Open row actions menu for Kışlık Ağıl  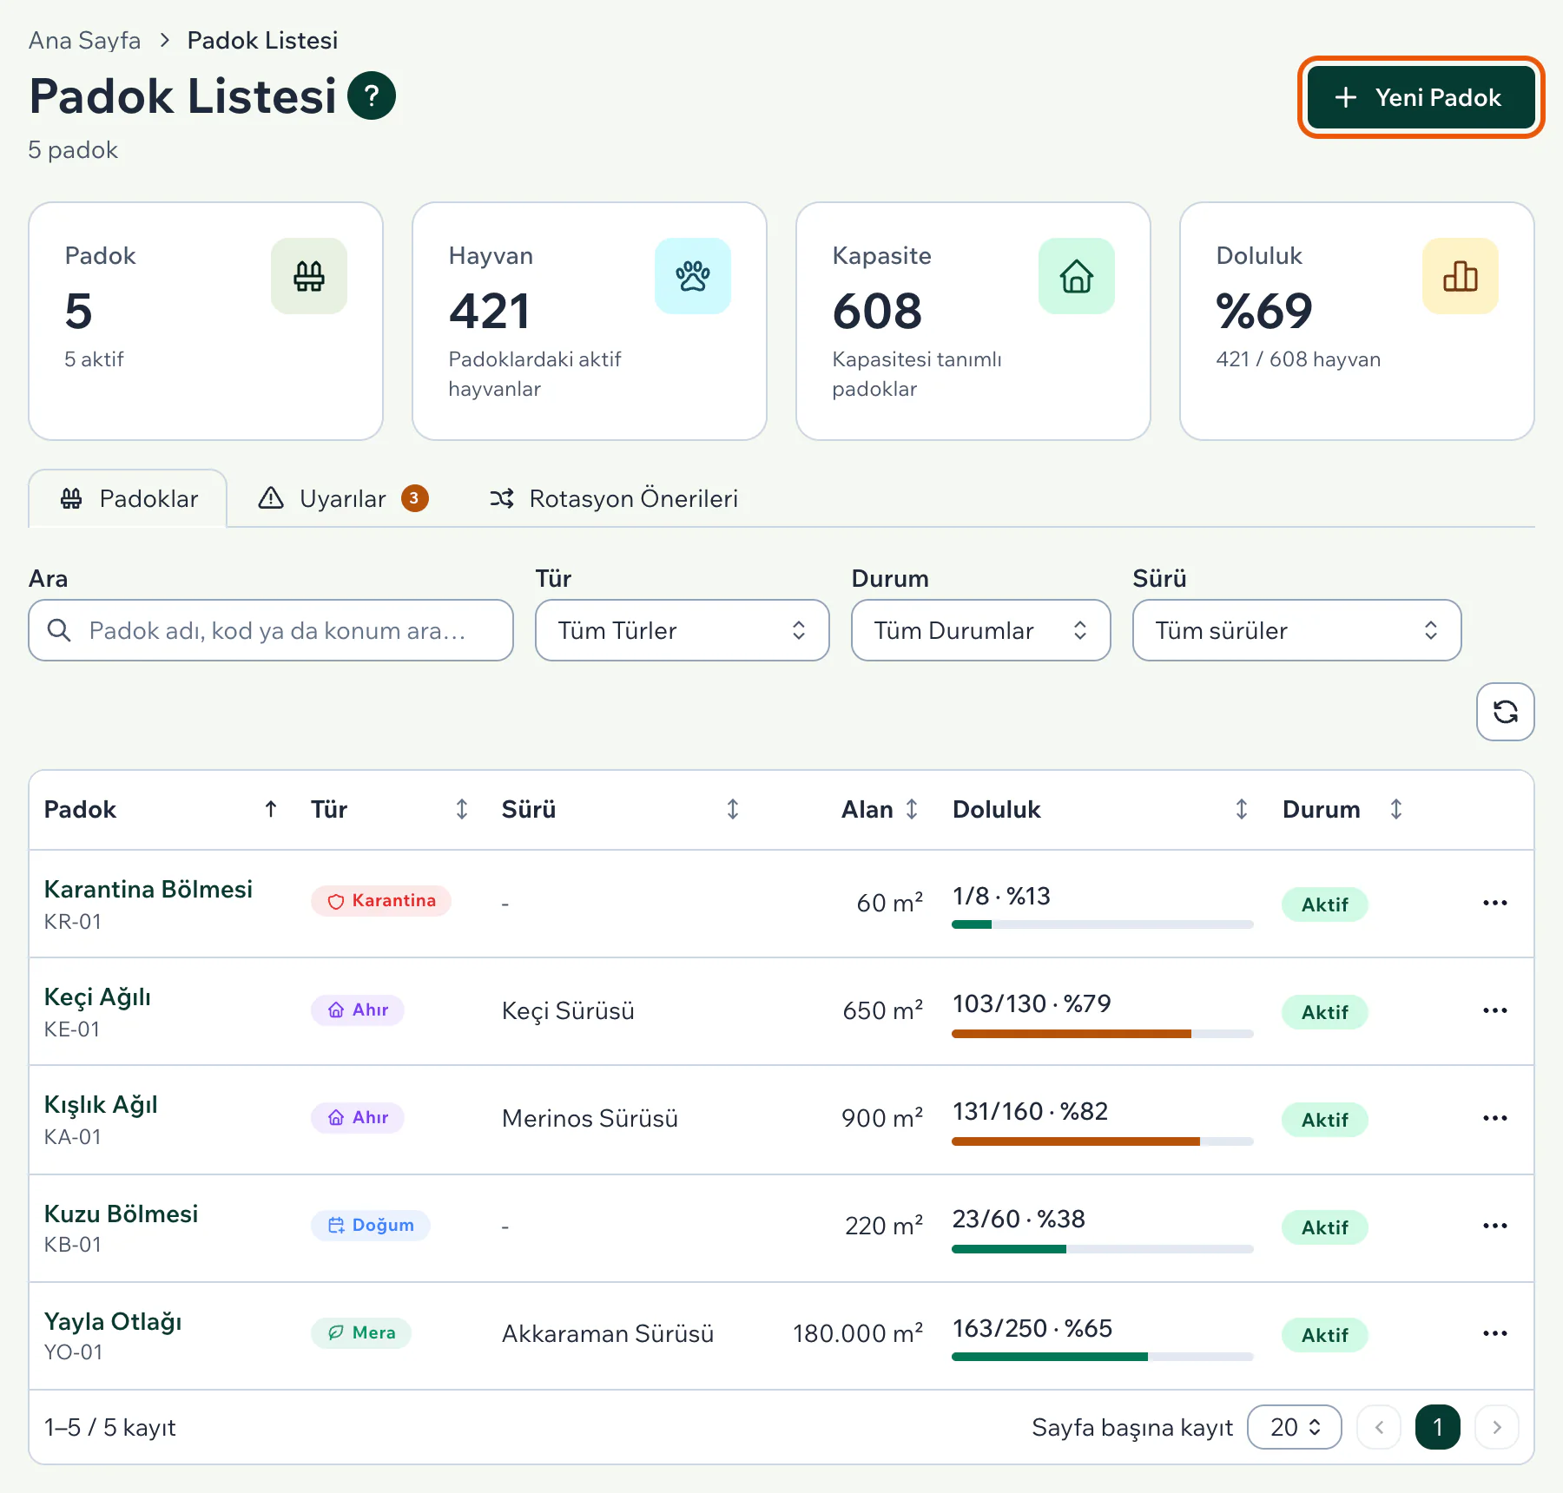click(x=1495, y=1118)
